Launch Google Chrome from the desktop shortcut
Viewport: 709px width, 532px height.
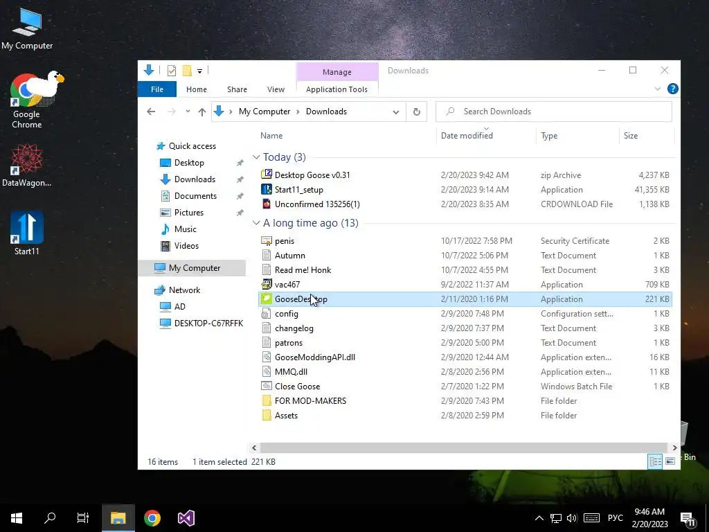pyautogui.click(x=27, y=100)
